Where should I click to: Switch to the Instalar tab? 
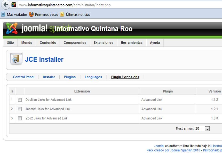tap(49, 77)
